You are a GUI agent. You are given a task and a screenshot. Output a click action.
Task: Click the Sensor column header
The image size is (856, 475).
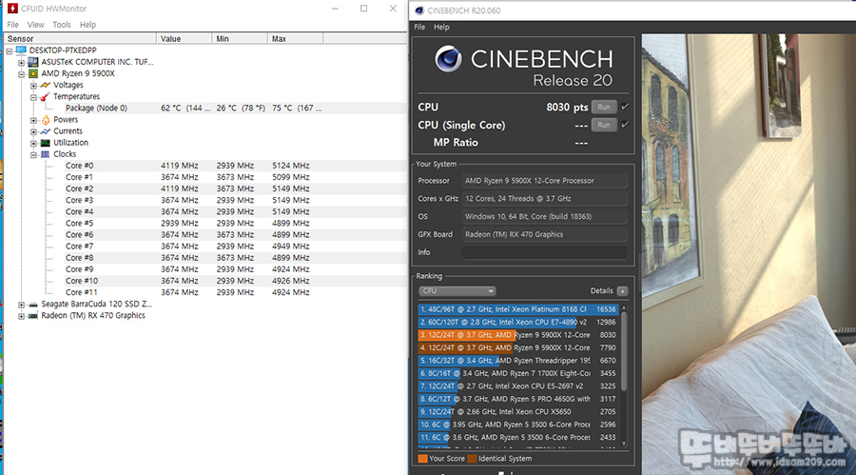pos(80,39)
